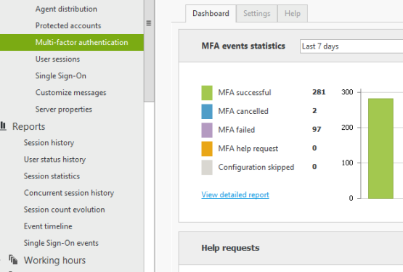The image size is (403, 272).
Task: Open the View detailed report link
Action: click(x=235, y=194)
